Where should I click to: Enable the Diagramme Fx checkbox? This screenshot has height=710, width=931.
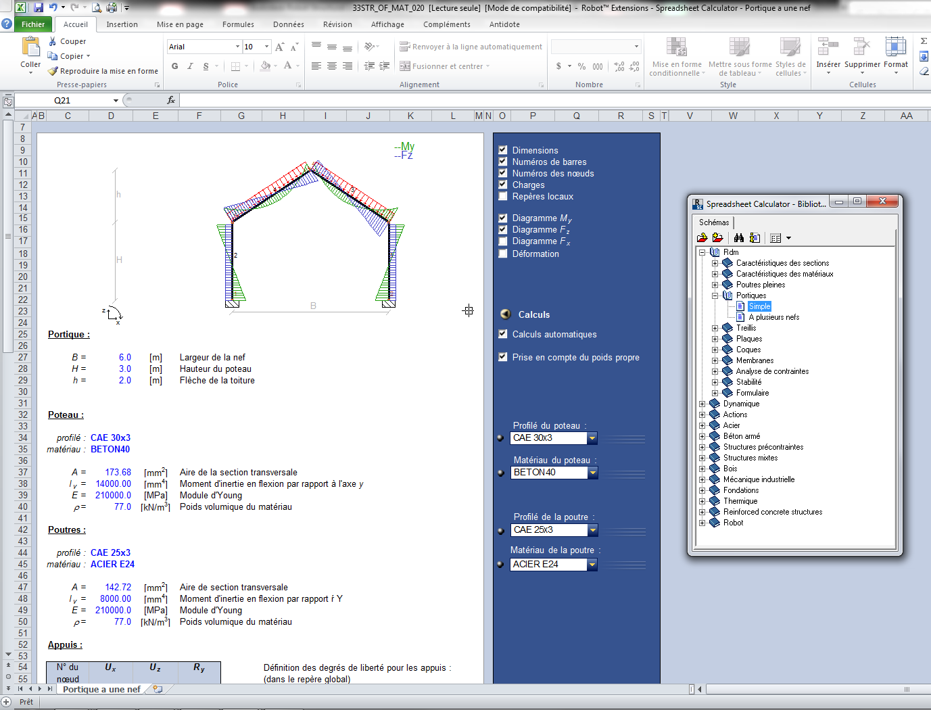[x=503, y=241]
